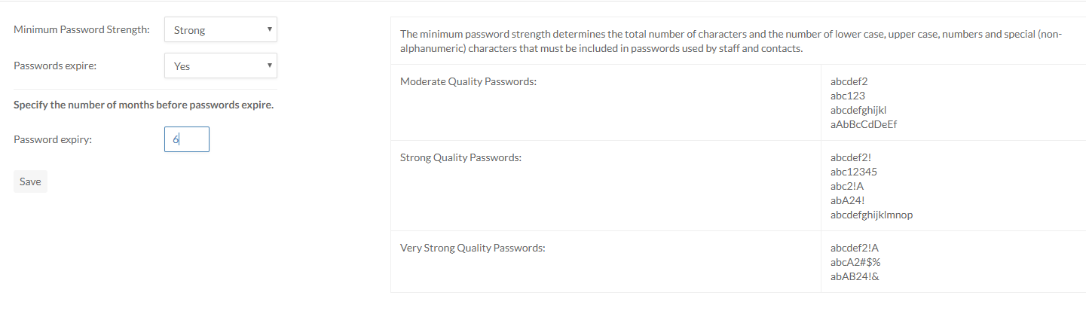Click the "Passwords expire:" label text
The width and height of the screenshot is (1086, 314).
tap(55, 66)
